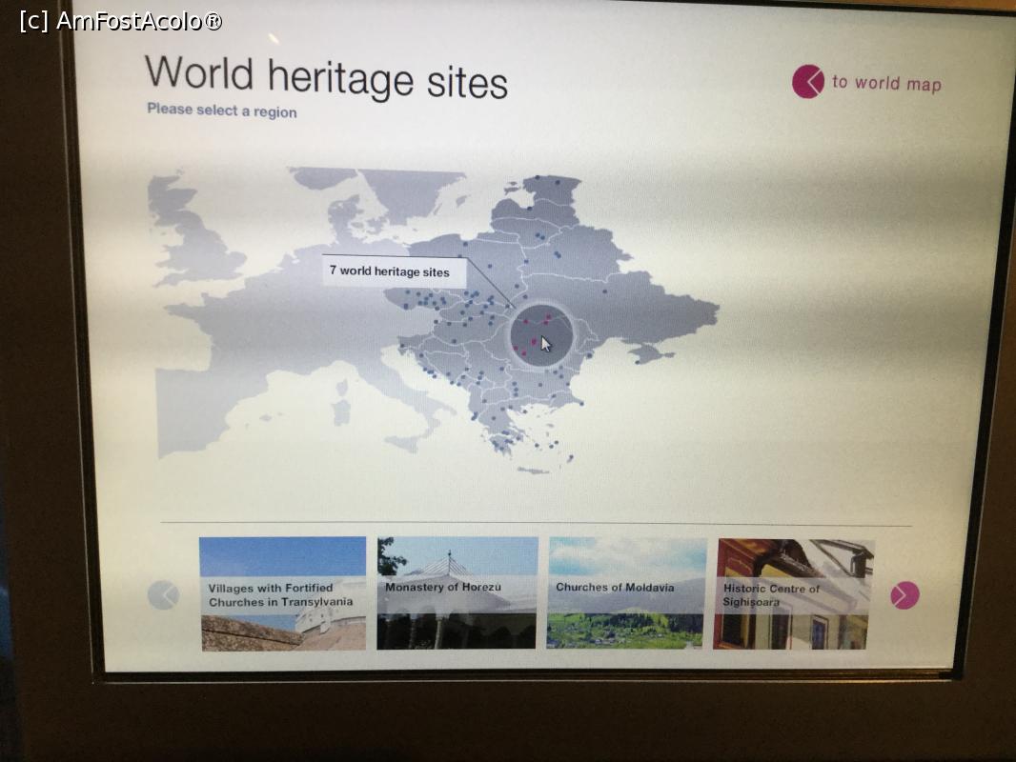Select the Churches of Moldavia thumbnail
Screen dimensions: 1016x762
[626, 592]
